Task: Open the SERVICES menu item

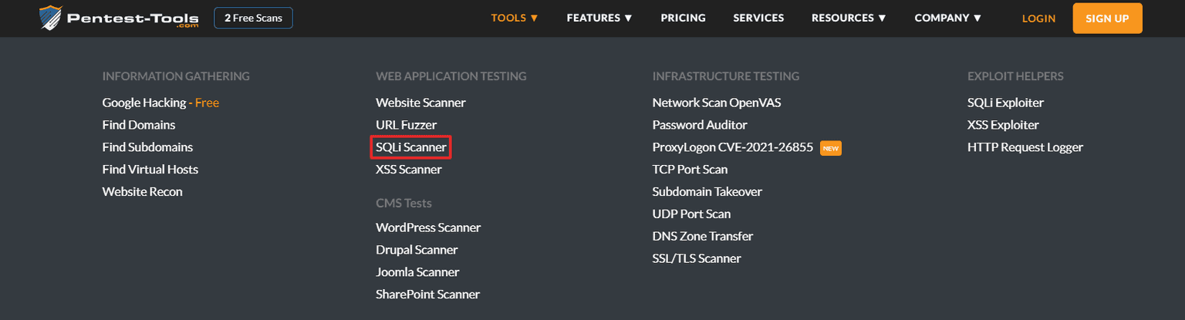Action: point(758,18)
